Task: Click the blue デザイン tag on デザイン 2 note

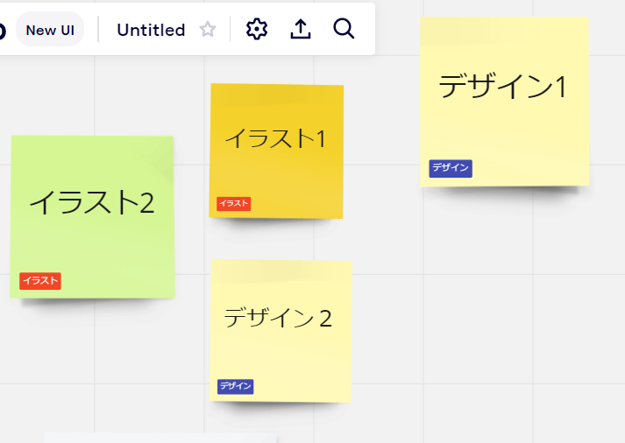Action: click(x=236, y=386)
